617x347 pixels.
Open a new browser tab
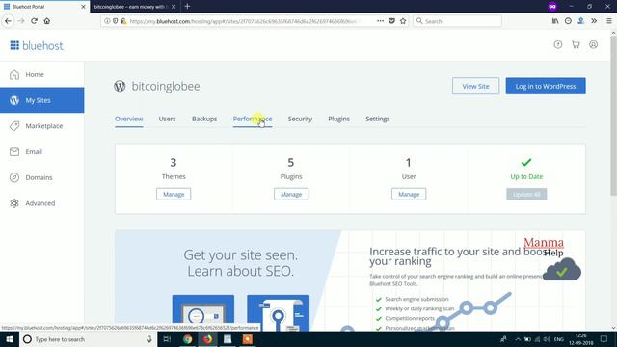187,7
